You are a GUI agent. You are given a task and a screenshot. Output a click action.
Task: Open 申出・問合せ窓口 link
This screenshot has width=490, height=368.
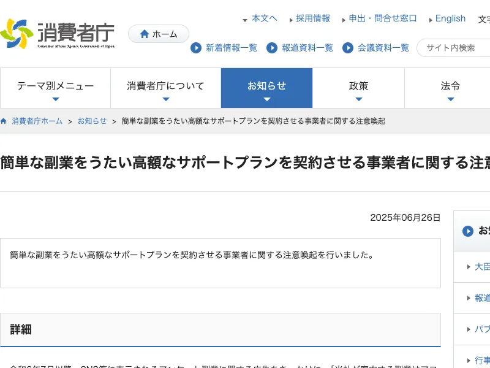382,18
